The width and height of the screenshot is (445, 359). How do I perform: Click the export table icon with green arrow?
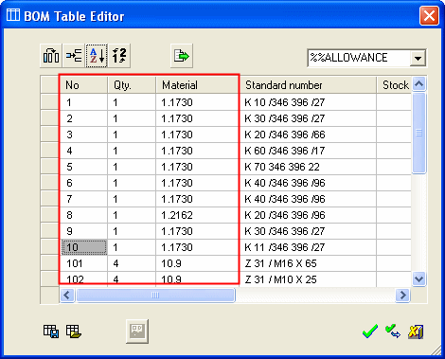click(x=182, y=56)
